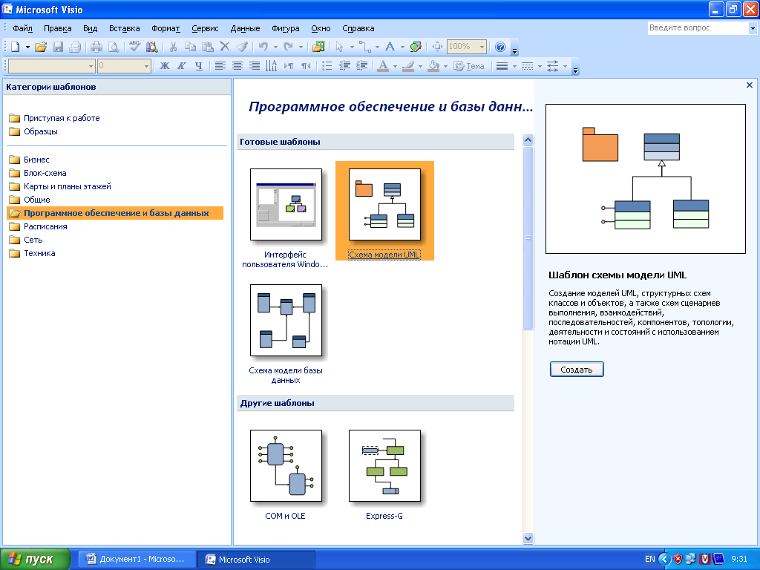760x570 pixels.
Task: Open the 100% zoom dropdown
Action: coord(482,47)
